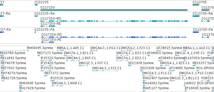Select the AT24885.5prime EST label
214x92 pixels.
(x=182, y=68)
